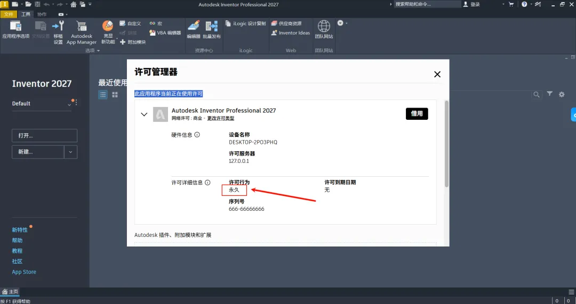The width and height of the screenshot is (576, 304).
Task: Click the shopping cart icon in title bar
Action: tap(511, 4)
